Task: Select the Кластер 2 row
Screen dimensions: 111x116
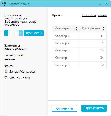Action: click(x=79, y=43)
